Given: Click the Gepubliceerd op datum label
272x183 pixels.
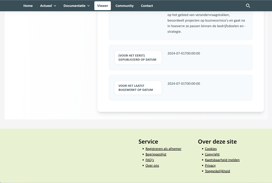Looking at the screenshot, I should tap(138, 57).
